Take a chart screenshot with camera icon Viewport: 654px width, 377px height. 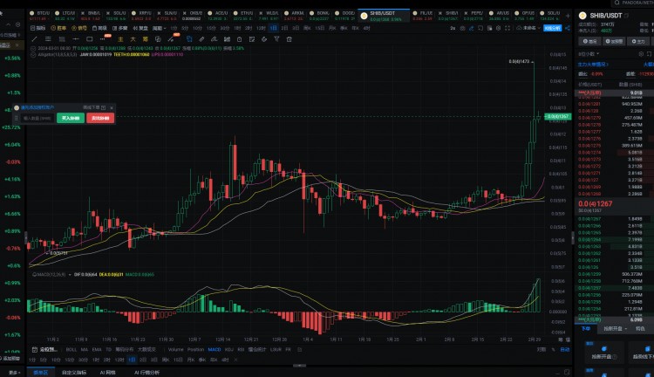point(462,28)
